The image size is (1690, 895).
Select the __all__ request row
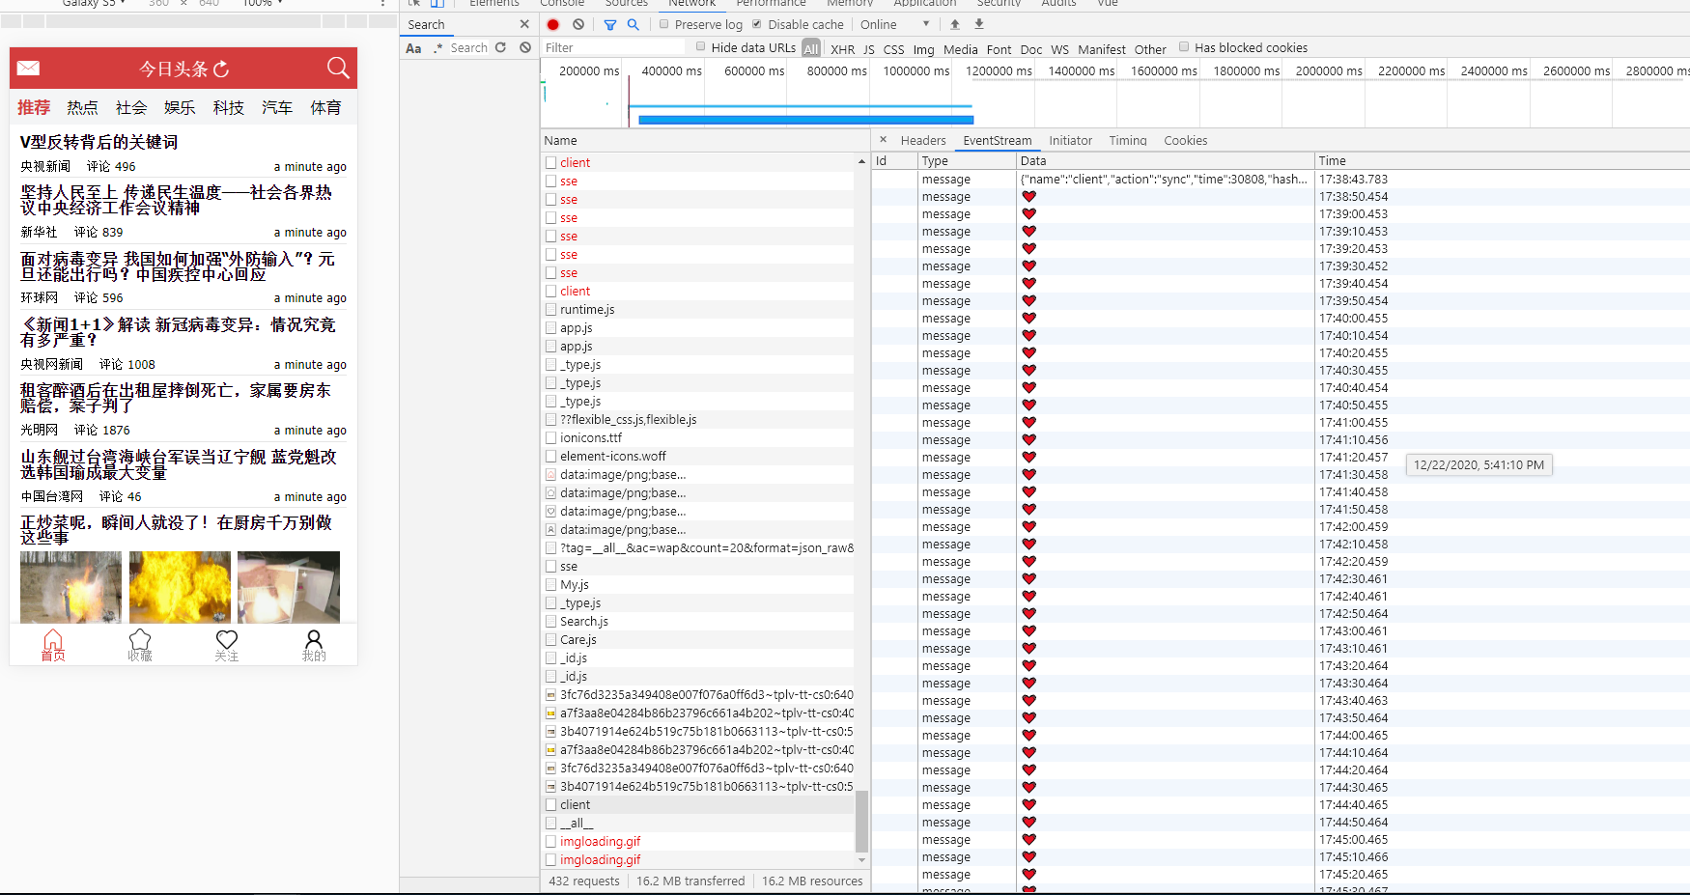pos(699,823)
